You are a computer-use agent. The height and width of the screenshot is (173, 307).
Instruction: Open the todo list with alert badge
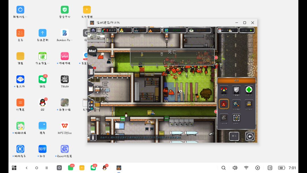pos(91,71)
